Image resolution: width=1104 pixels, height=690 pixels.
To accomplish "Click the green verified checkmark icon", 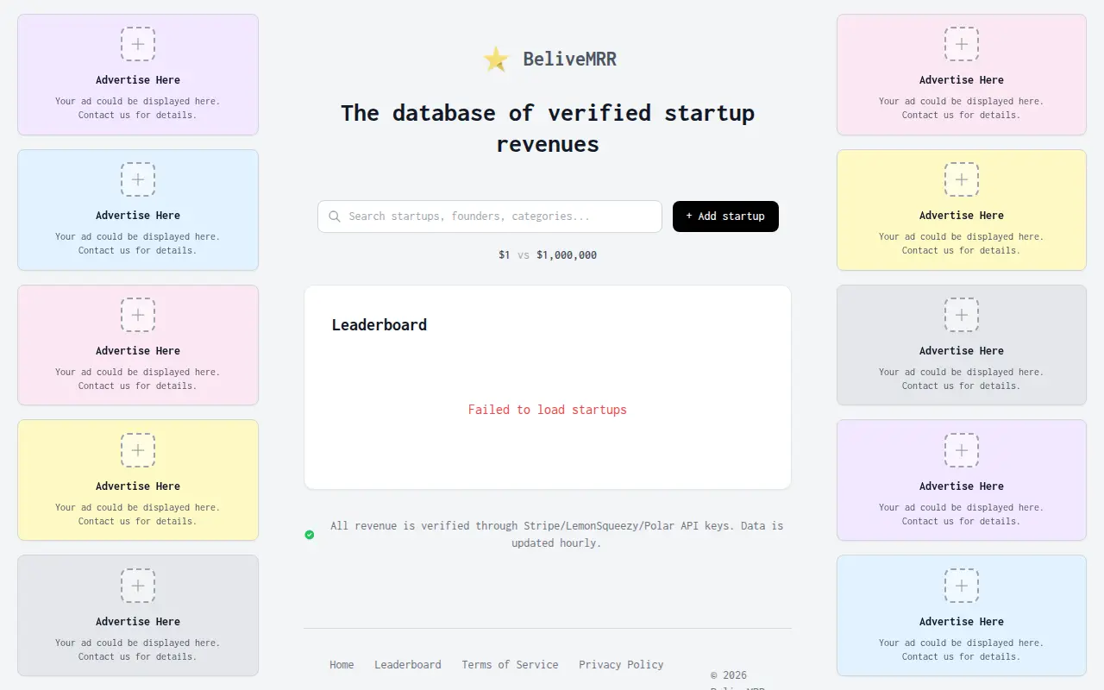I will [x=310, y=535].
